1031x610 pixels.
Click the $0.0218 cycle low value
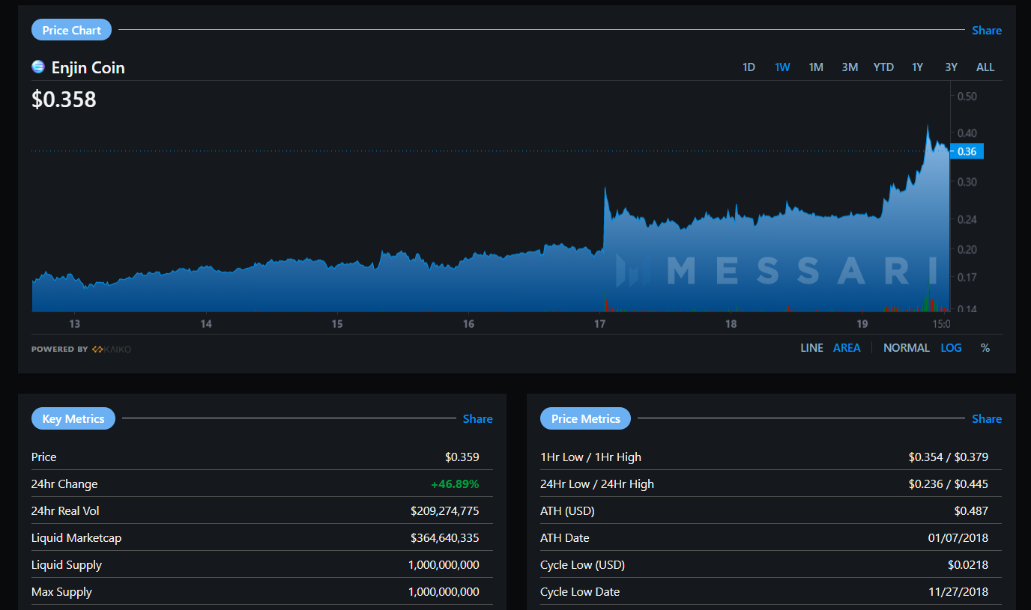968,565
